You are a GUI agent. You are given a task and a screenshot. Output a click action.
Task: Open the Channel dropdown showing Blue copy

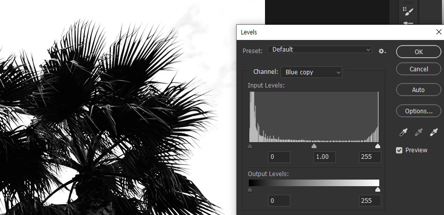[311, 72]
